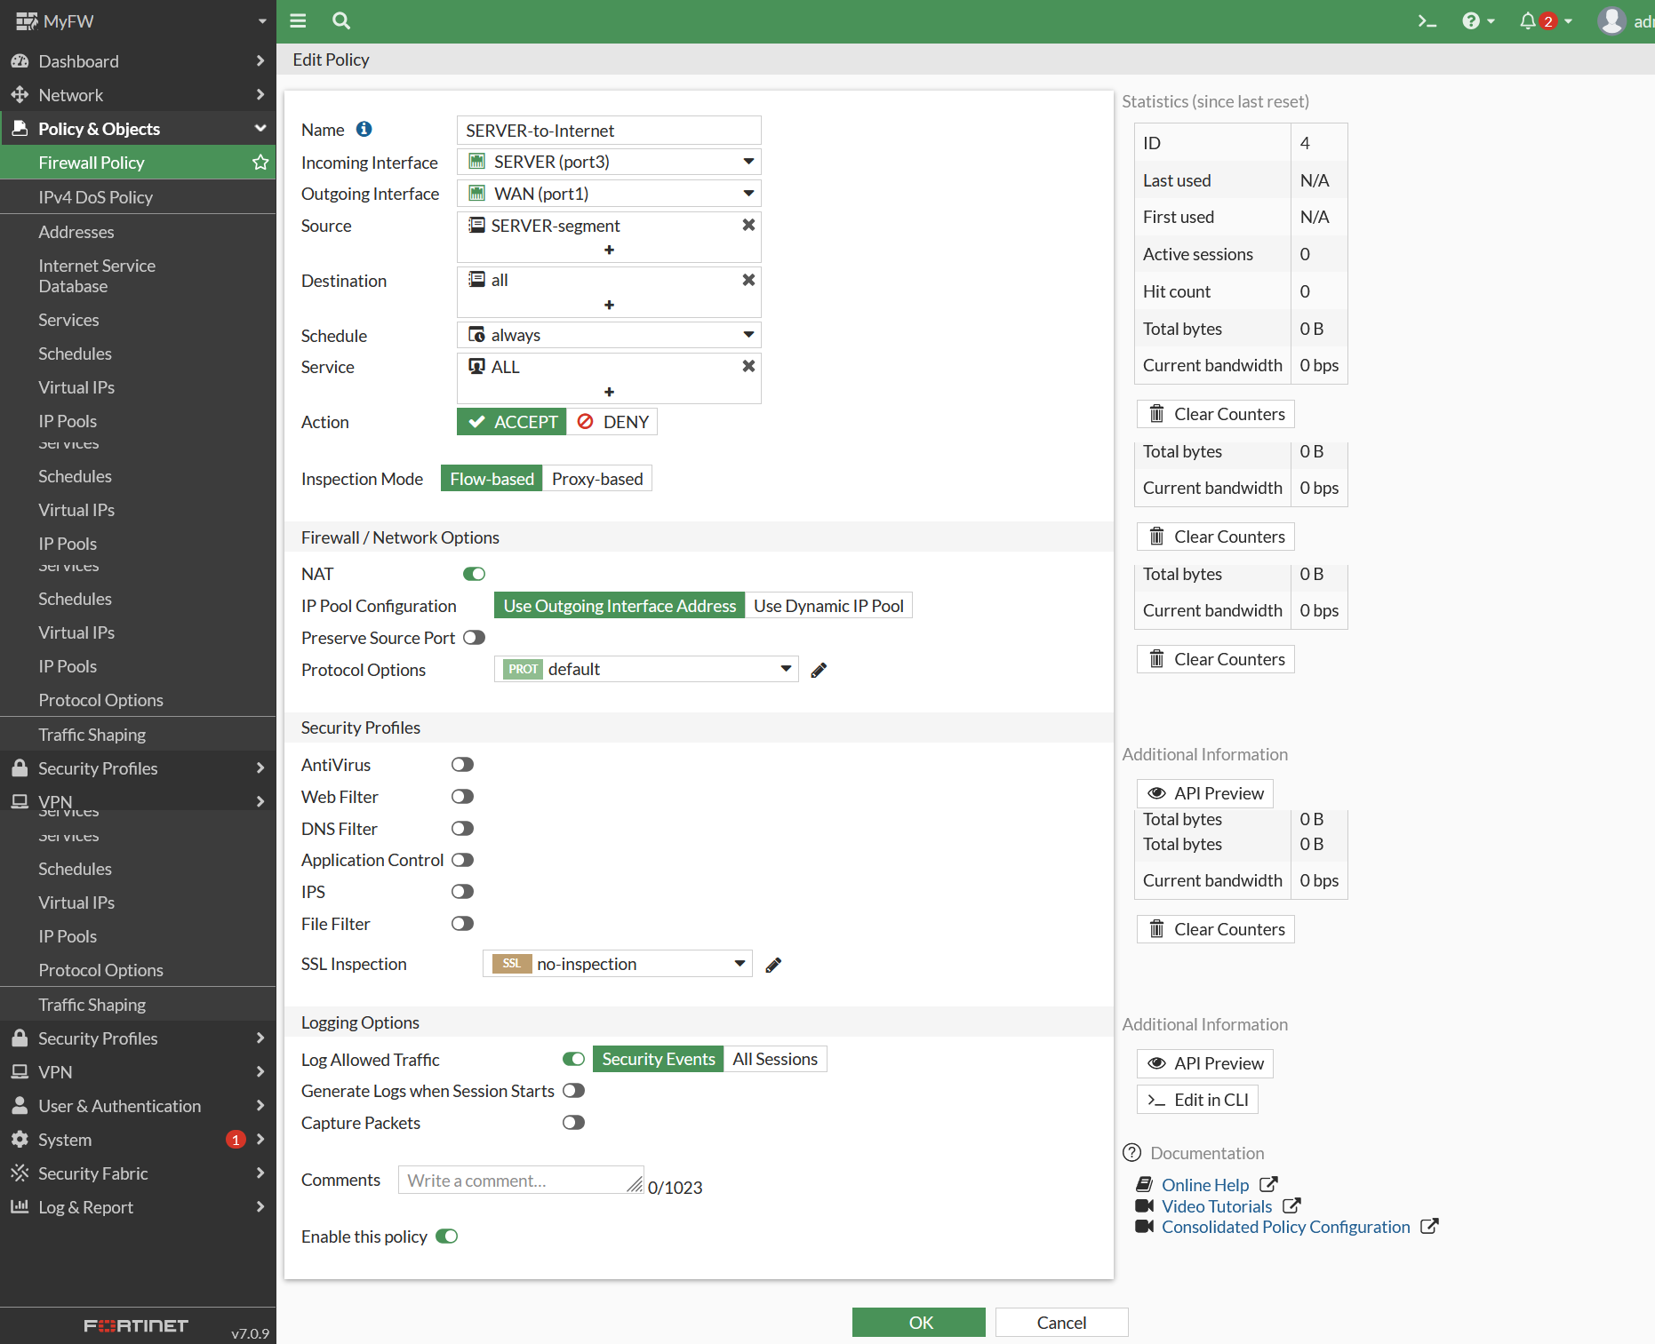1655x1344 pixels.
Task: Open IPv4 DoS Policy in sidebar
Action: point(95,197)
